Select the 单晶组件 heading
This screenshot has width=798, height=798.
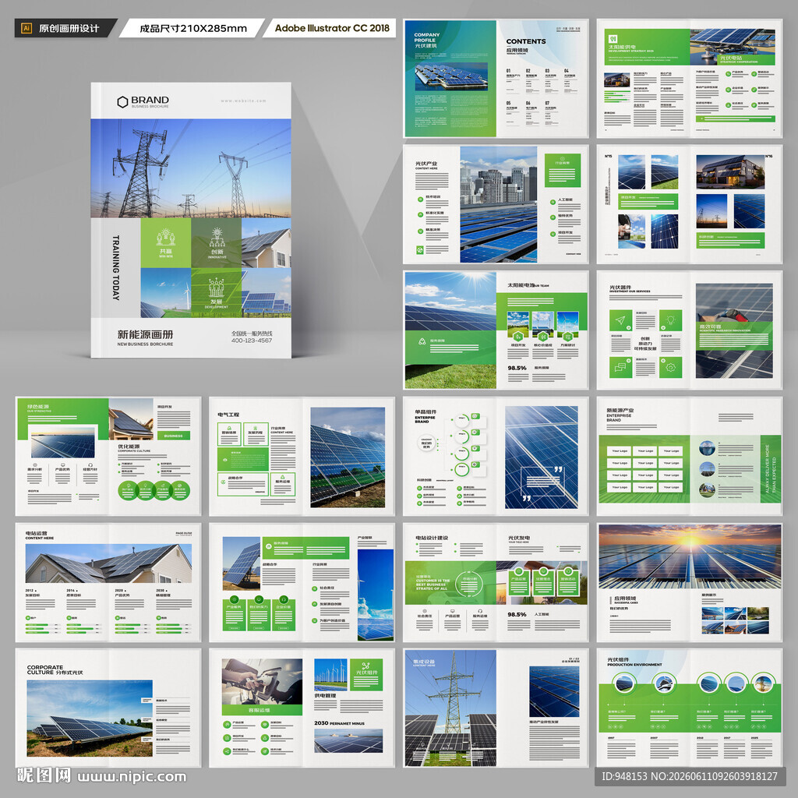pyautogui.click(x=425, y=412)
